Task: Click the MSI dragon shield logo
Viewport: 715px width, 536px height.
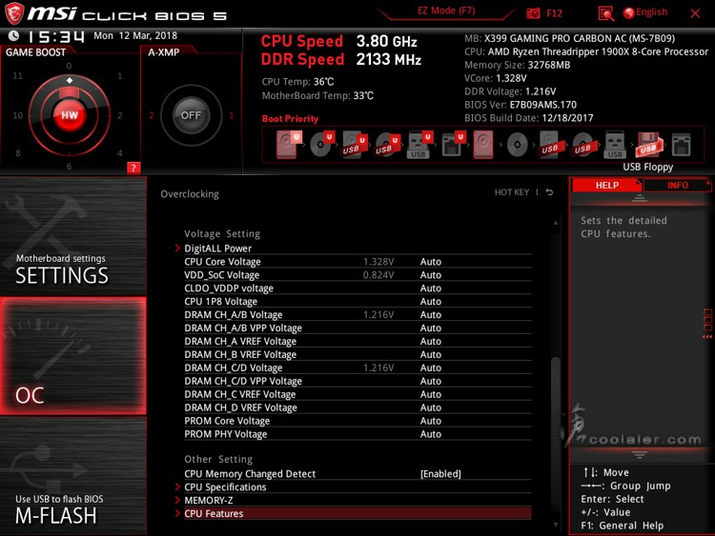Action: point(14,13)
